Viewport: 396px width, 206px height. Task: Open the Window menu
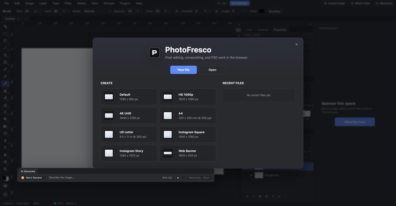tap(109, 3)
